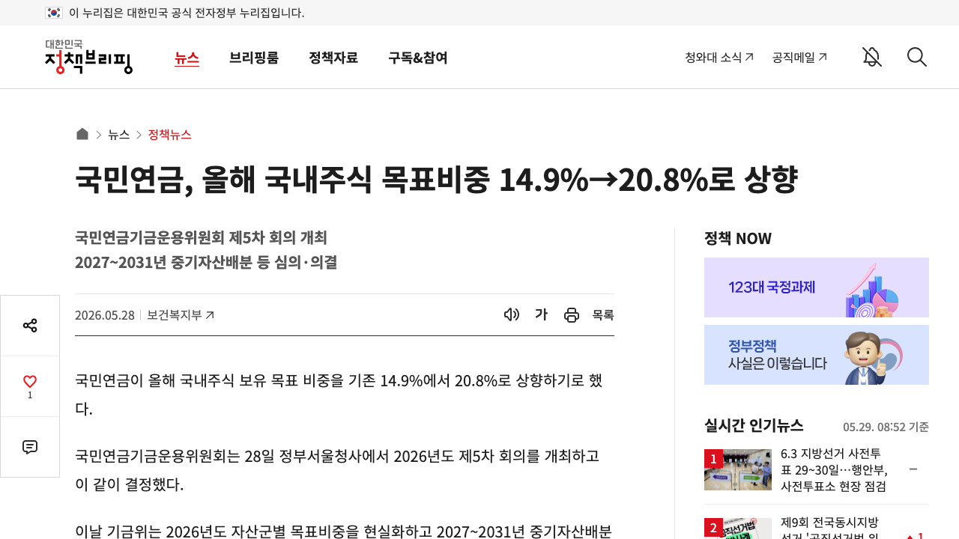Open the 브리핑룸 menu
The height and width of the screenshot is (539, 959).
(254, 58)
